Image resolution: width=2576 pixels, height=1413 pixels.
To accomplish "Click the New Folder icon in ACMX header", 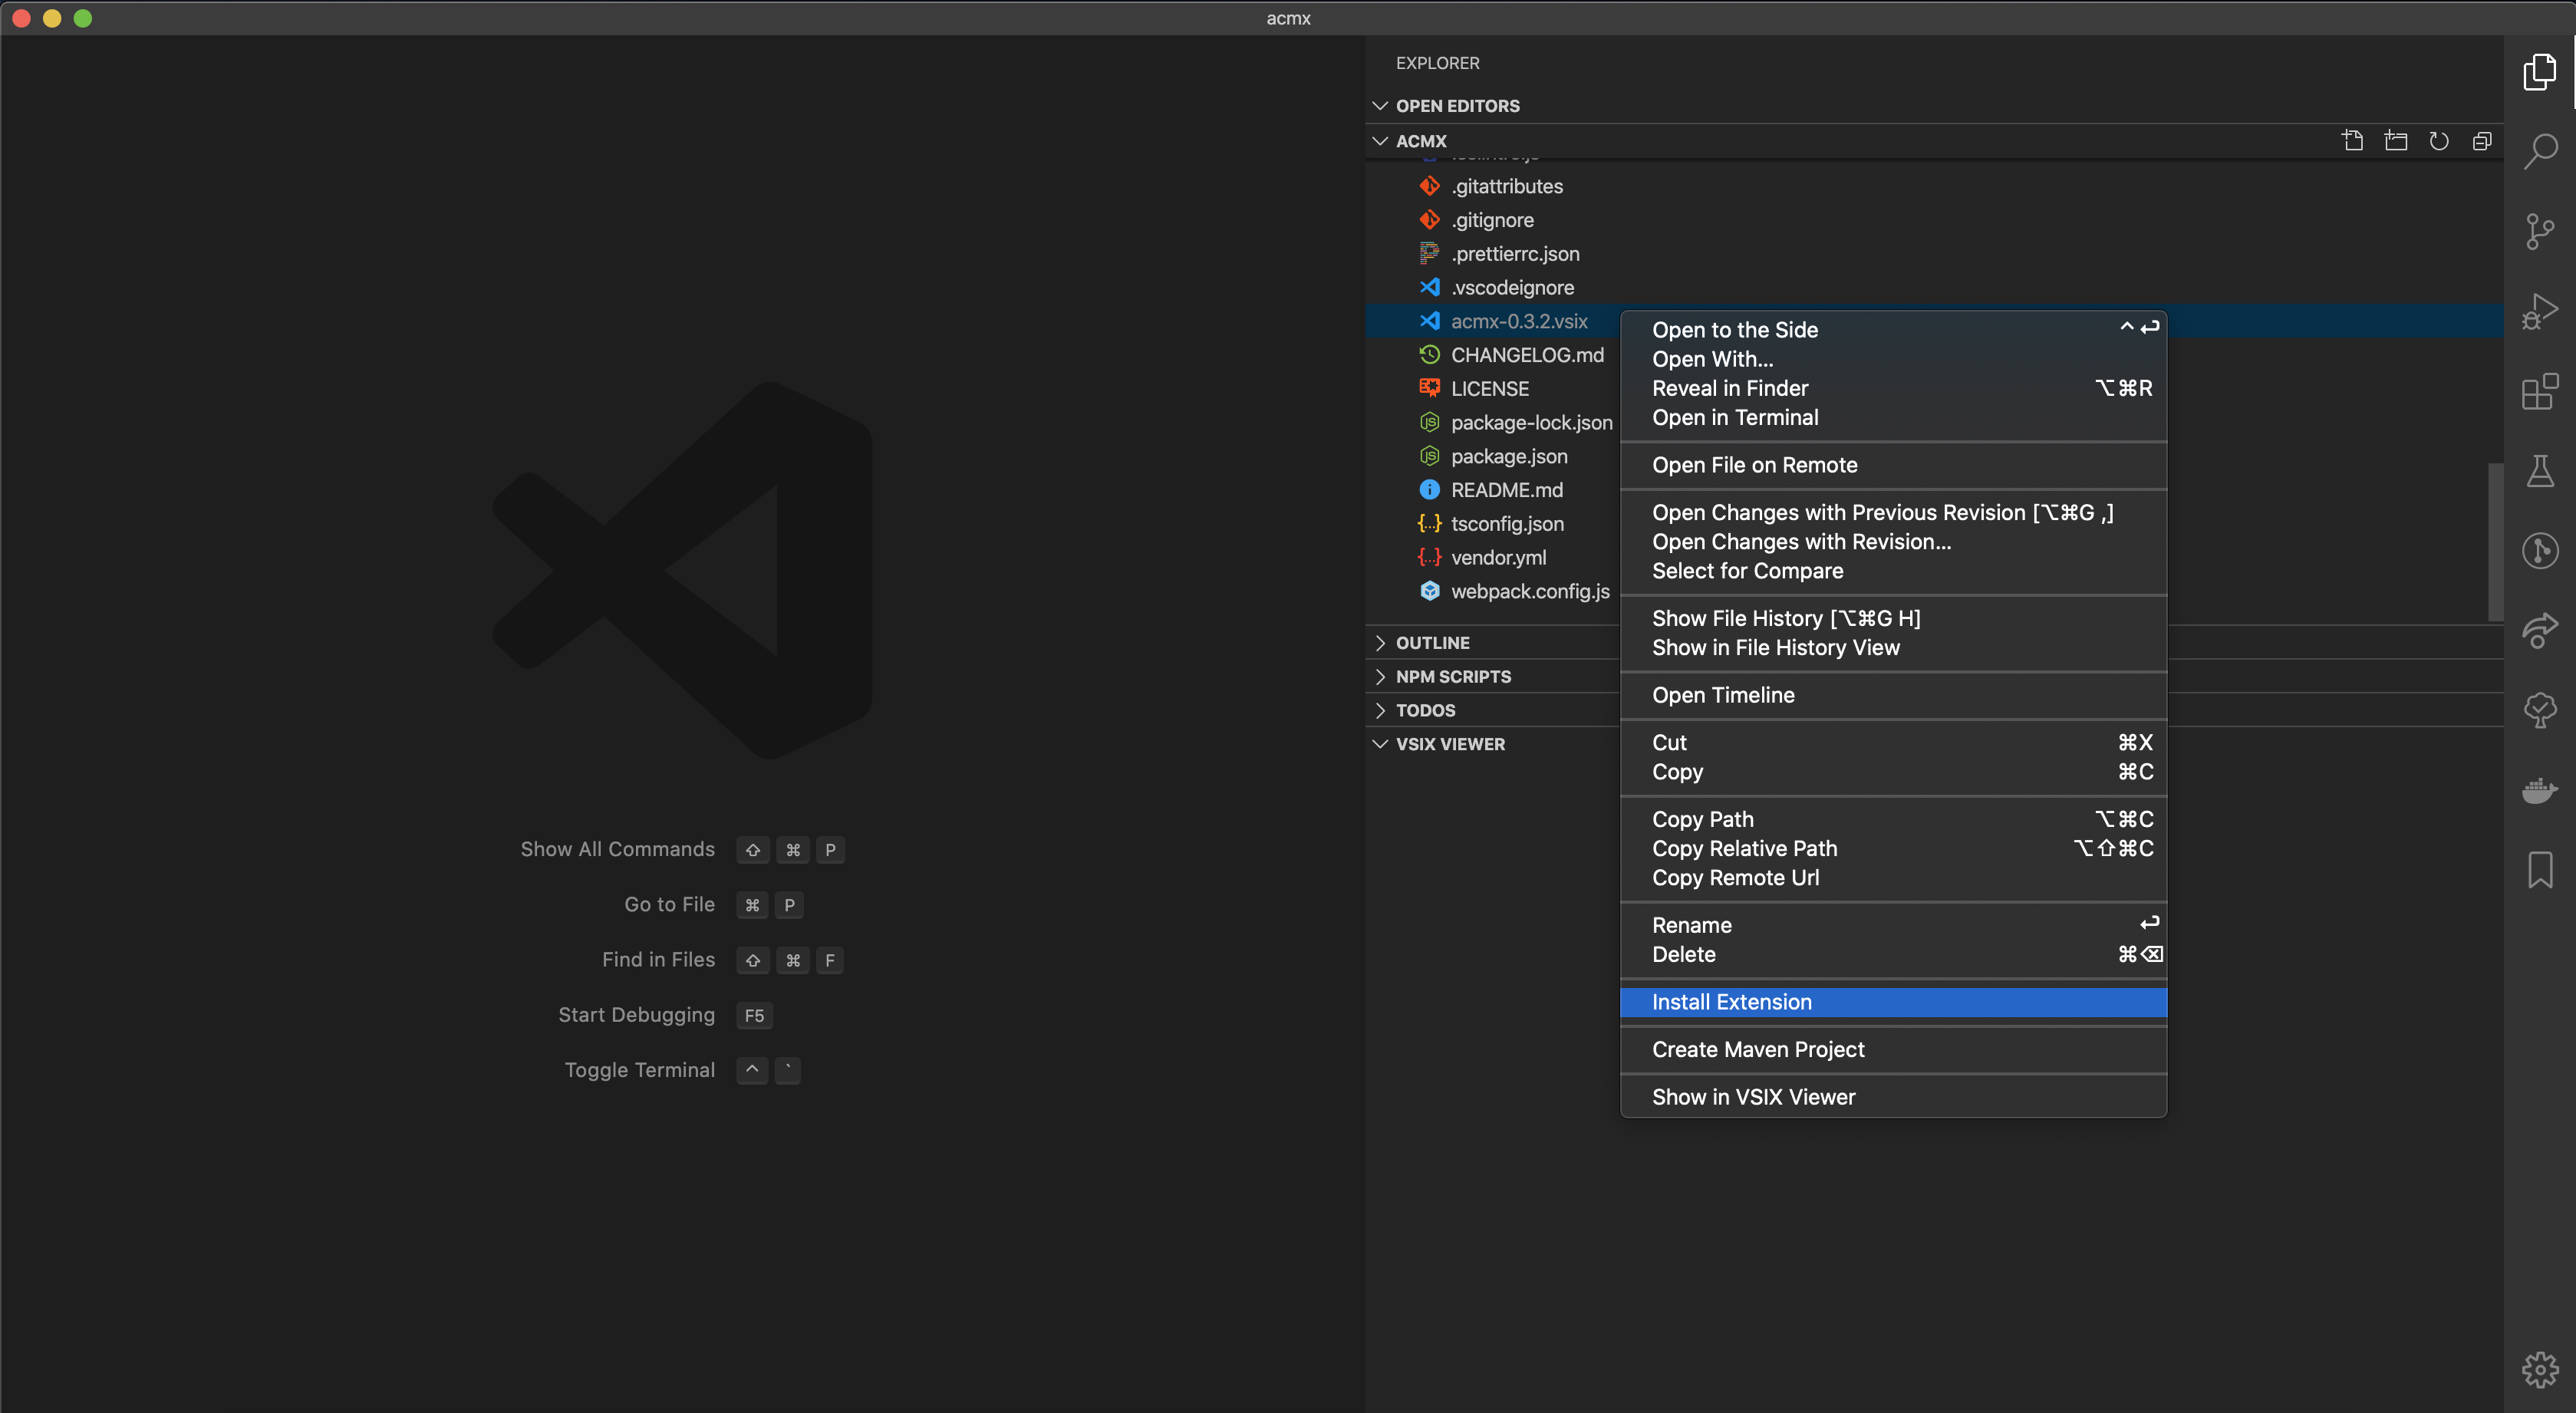I will [2396, 141].
